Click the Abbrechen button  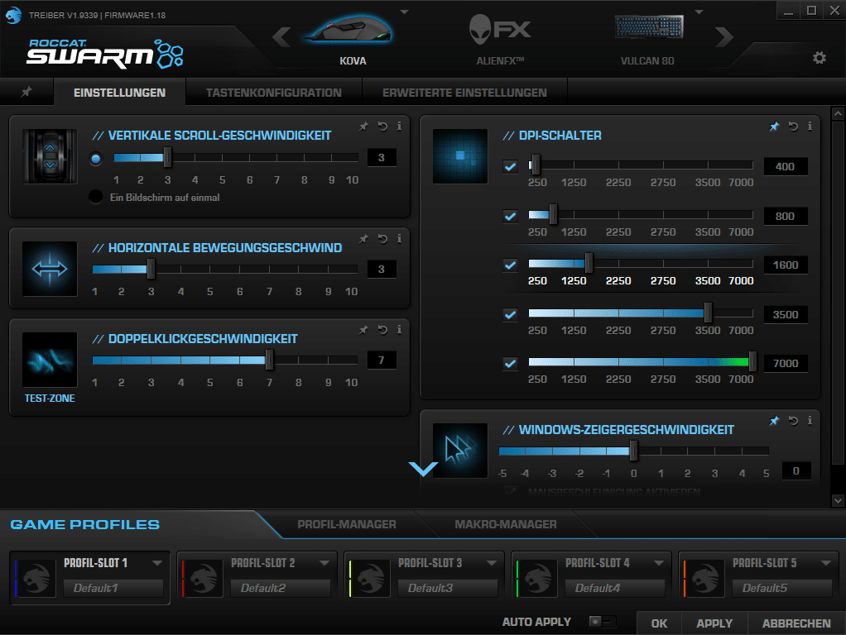coord(796,623)
